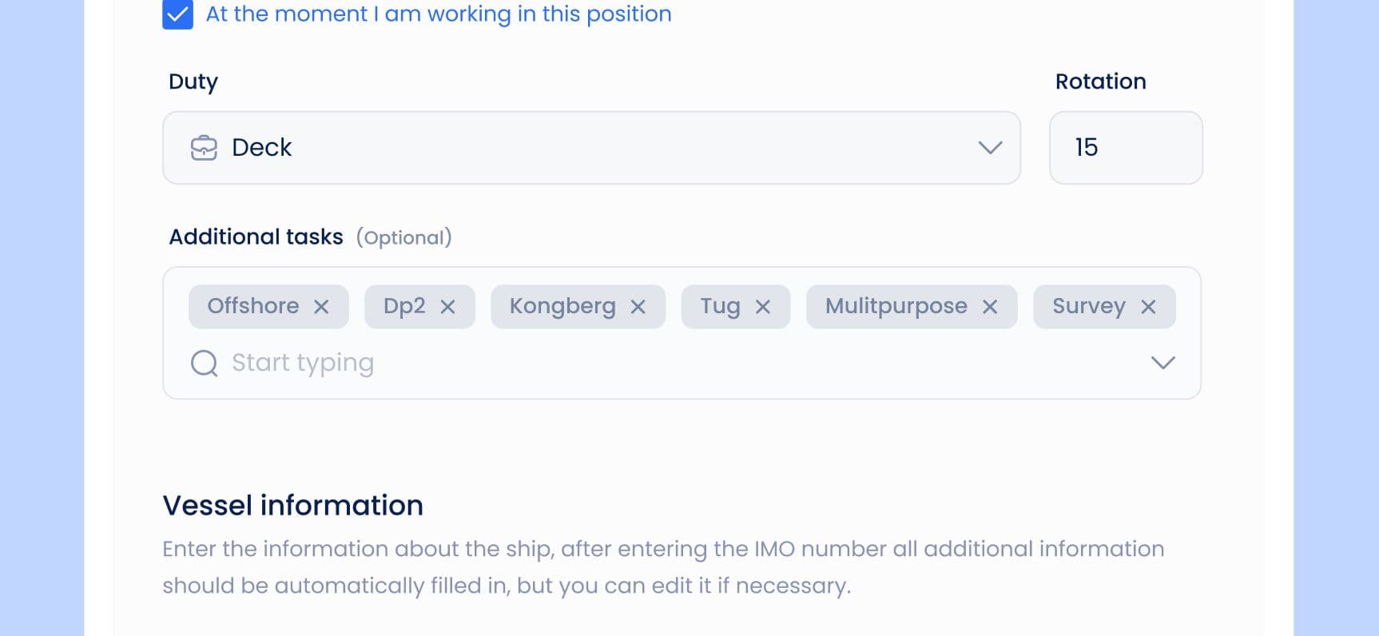Remove the Survey tag
Viewport: 1379px width, 636px height.
coord(1148,307)
